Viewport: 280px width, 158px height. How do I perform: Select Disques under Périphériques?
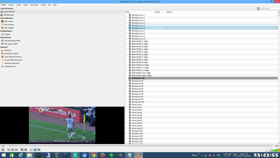pos(7,34)
